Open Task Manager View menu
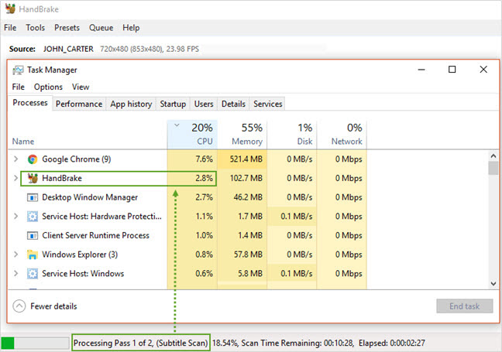Viewport: 502px width, 352px height. coord(81,87)
